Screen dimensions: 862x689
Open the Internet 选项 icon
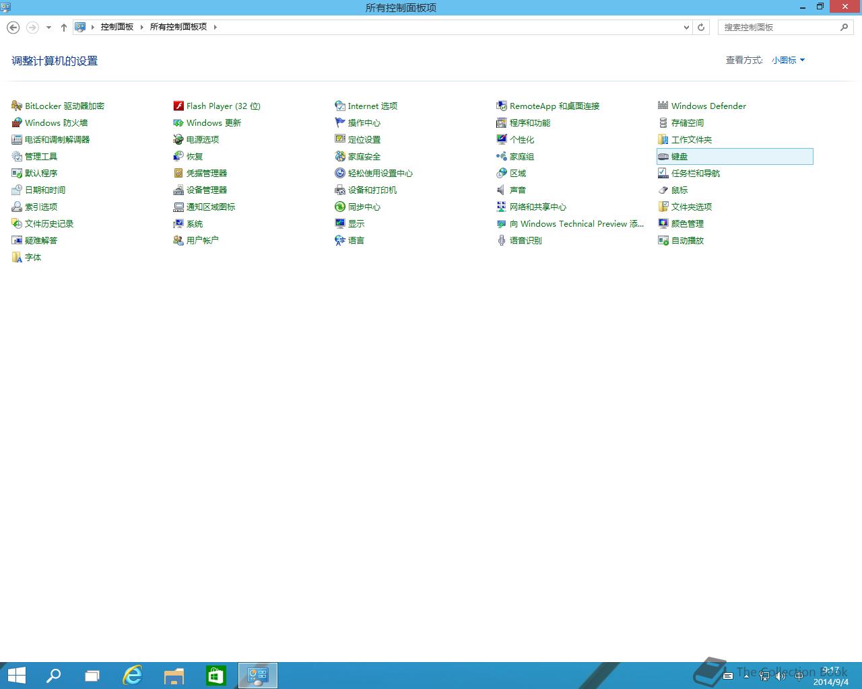click(x=340, y=106)
